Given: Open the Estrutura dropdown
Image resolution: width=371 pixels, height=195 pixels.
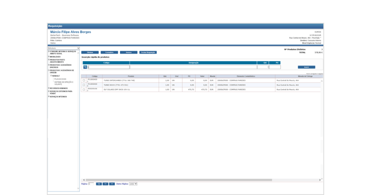Looking at the screenshot, I should tap(63, 48).
